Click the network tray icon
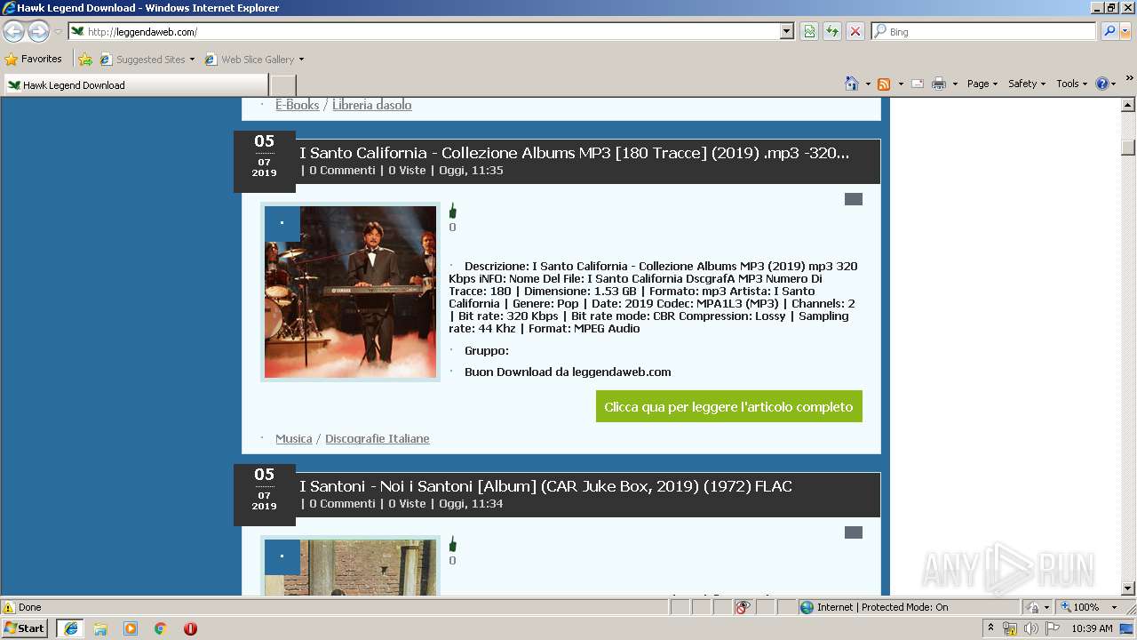The width and height of the screenshot is (1137, 640). [x=1010, y=628]
